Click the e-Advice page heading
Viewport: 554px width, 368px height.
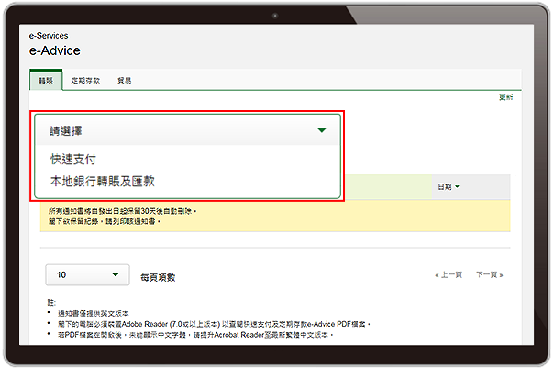click(x=55, y=50)
